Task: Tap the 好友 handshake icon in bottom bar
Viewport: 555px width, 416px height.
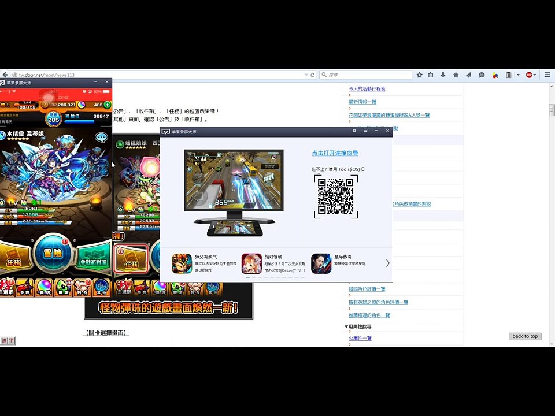Action: point(82,287)
